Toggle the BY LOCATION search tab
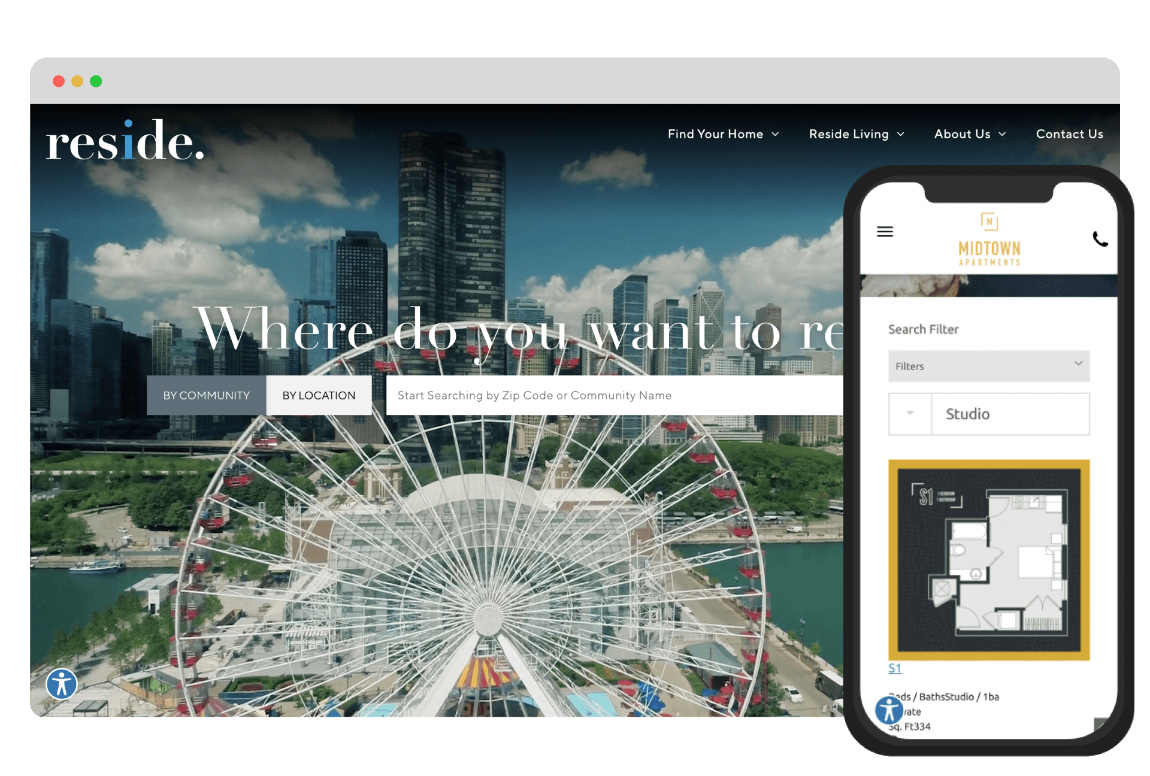 [x=318, y=396]
